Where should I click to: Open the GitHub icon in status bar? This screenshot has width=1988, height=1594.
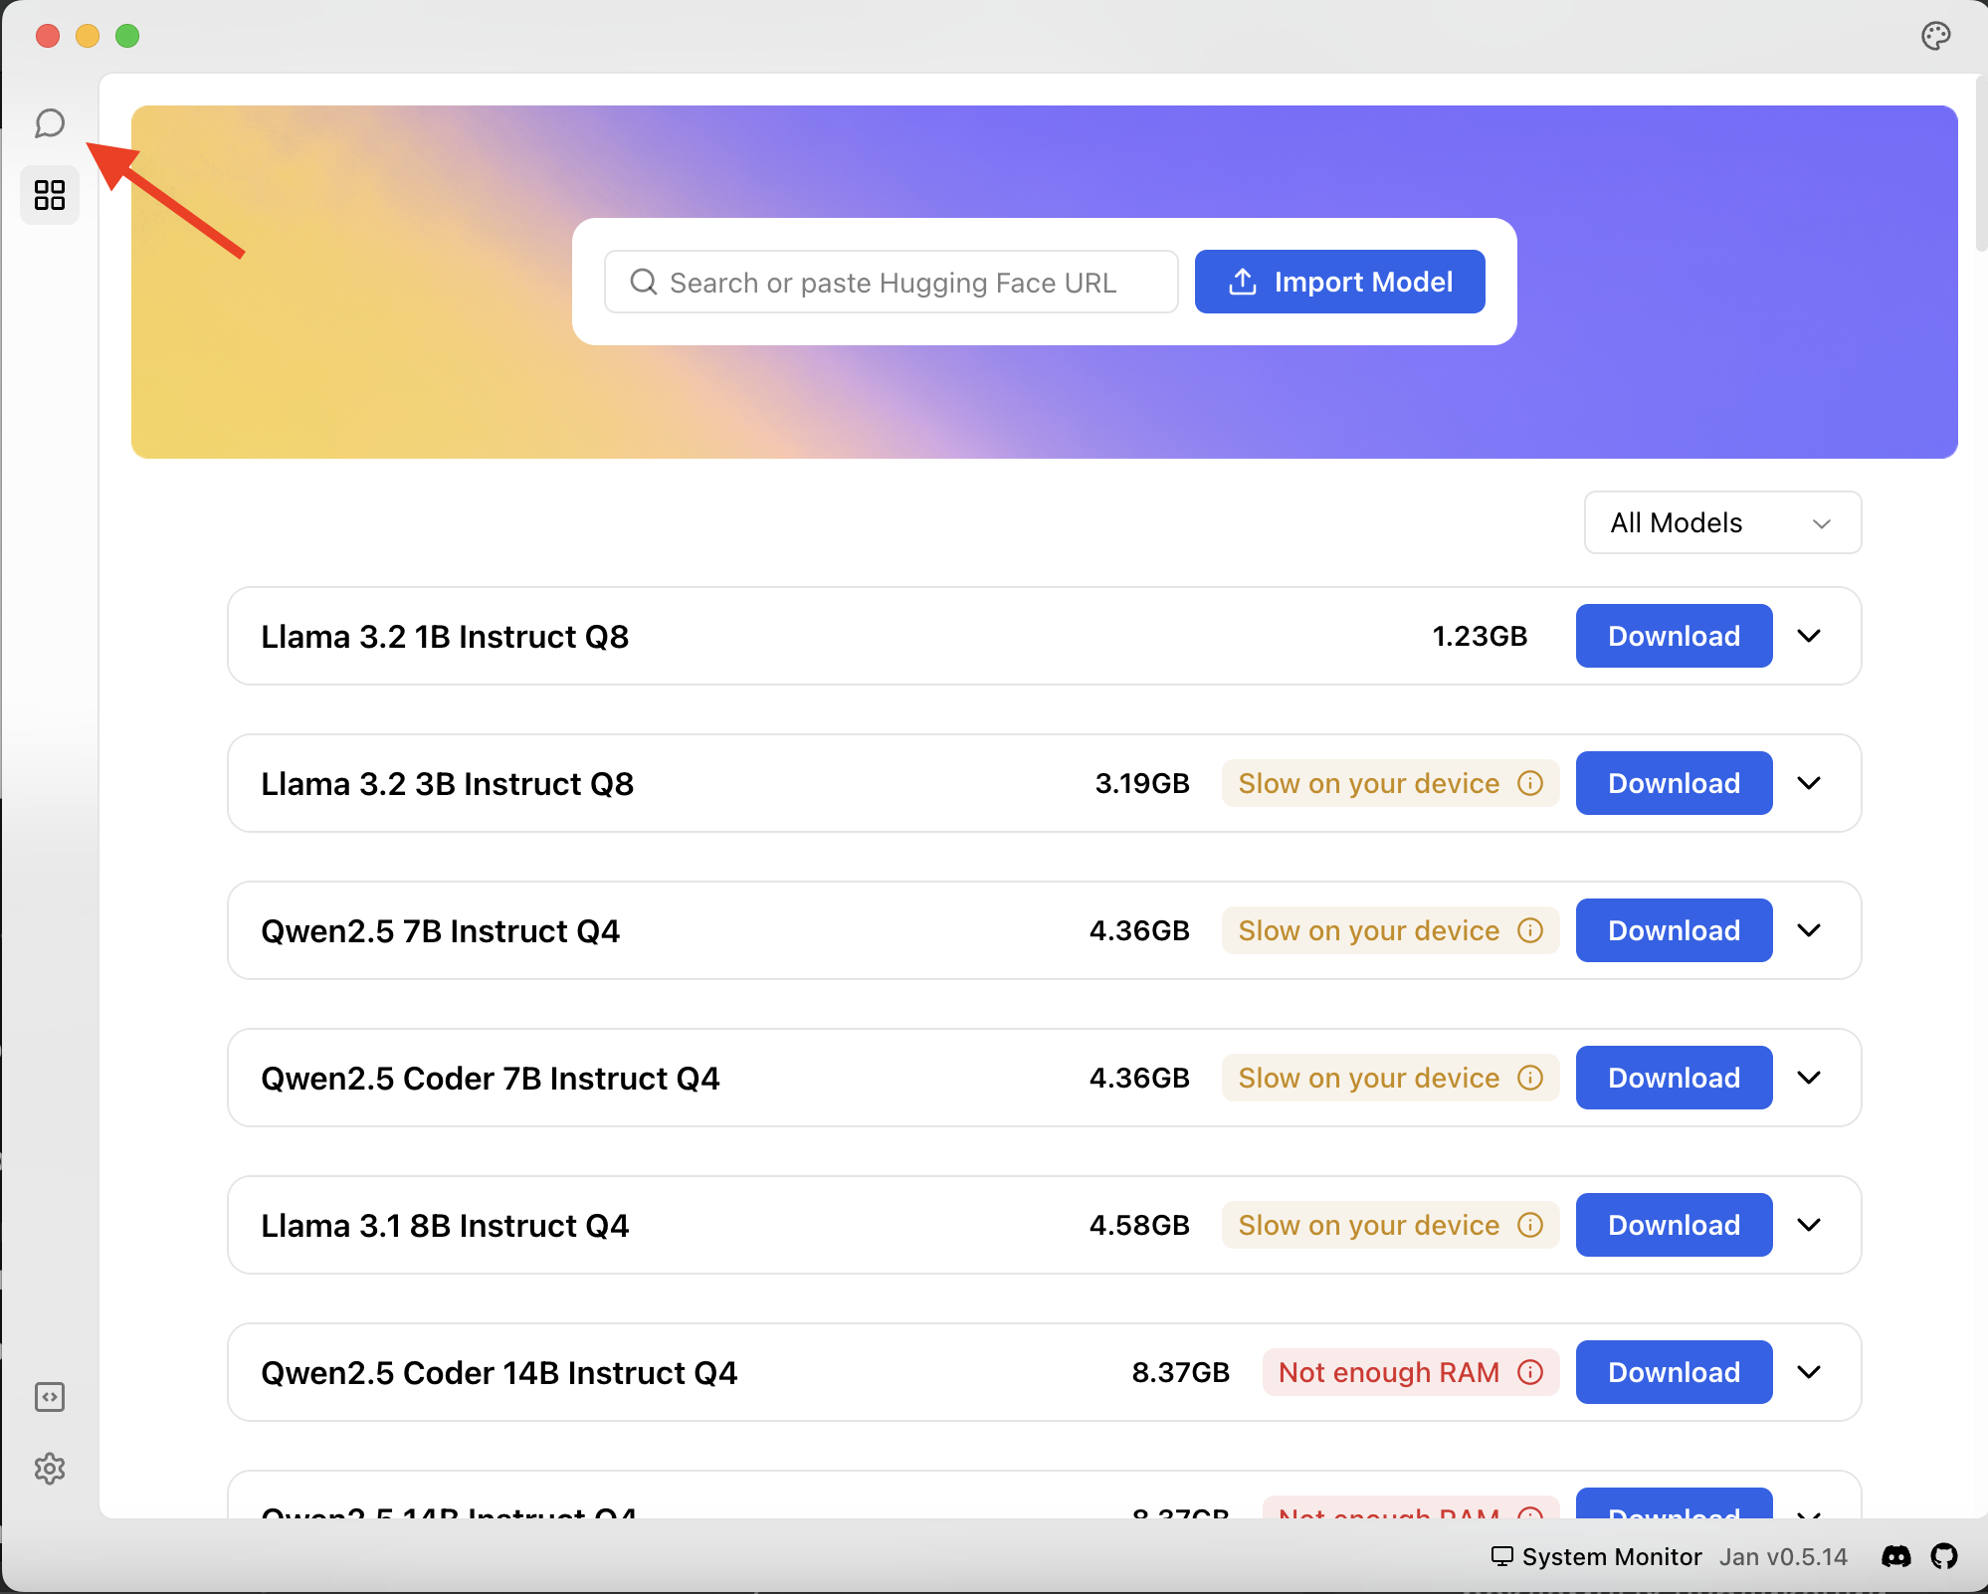coord(1944,1556)
